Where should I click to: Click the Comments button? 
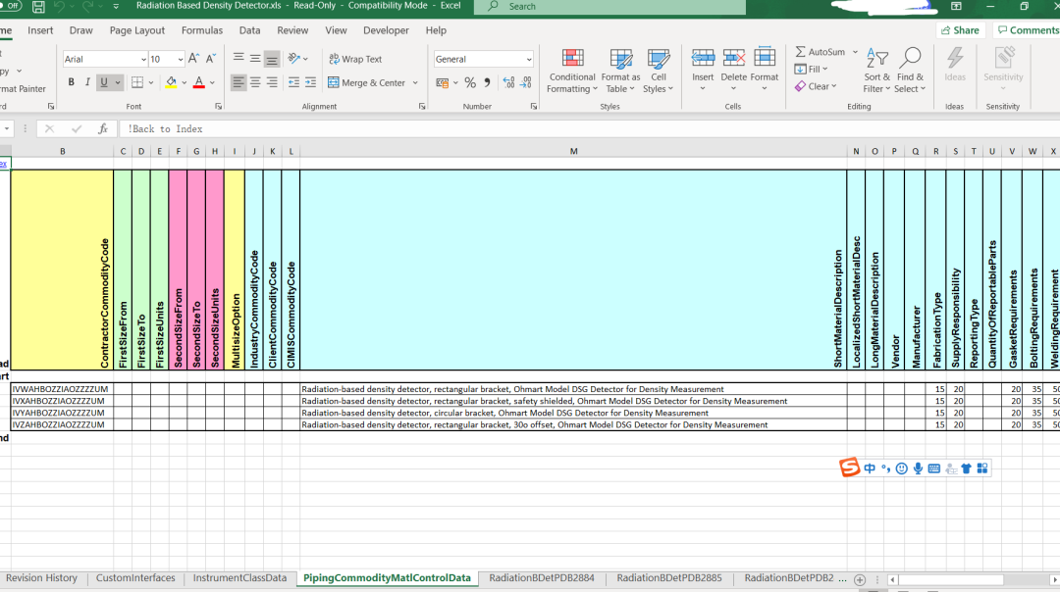point(1028,30)
